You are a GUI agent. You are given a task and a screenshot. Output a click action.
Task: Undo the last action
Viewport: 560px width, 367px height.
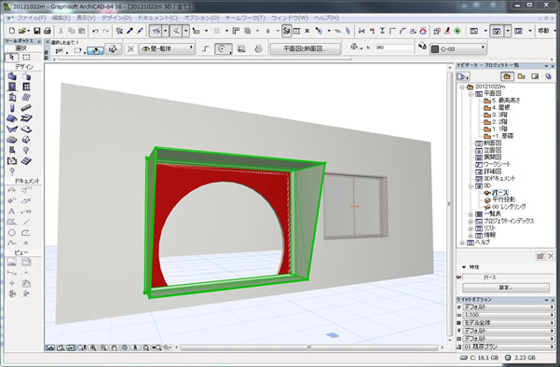95,31
